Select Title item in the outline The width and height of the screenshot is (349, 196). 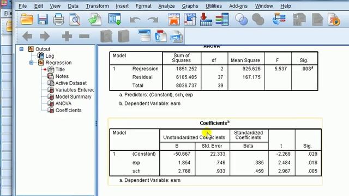click(60, 70)
